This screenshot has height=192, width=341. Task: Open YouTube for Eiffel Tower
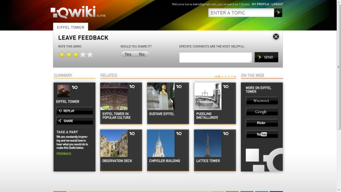[x=262, y=134]
